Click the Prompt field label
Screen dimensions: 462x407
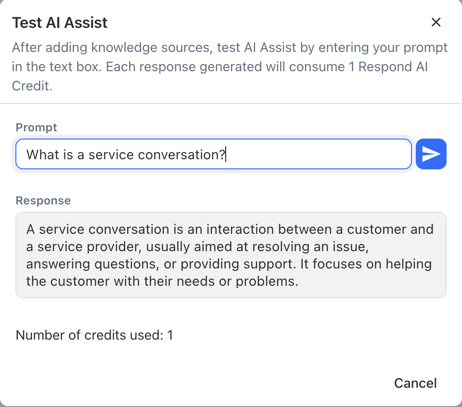(x=37, y=127)
